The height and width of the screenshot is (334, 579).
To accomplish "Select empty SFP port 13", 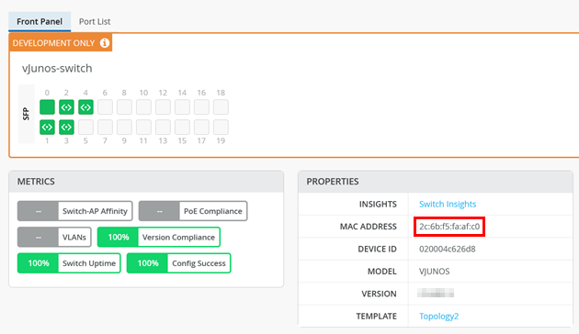I will coord(163,128).
